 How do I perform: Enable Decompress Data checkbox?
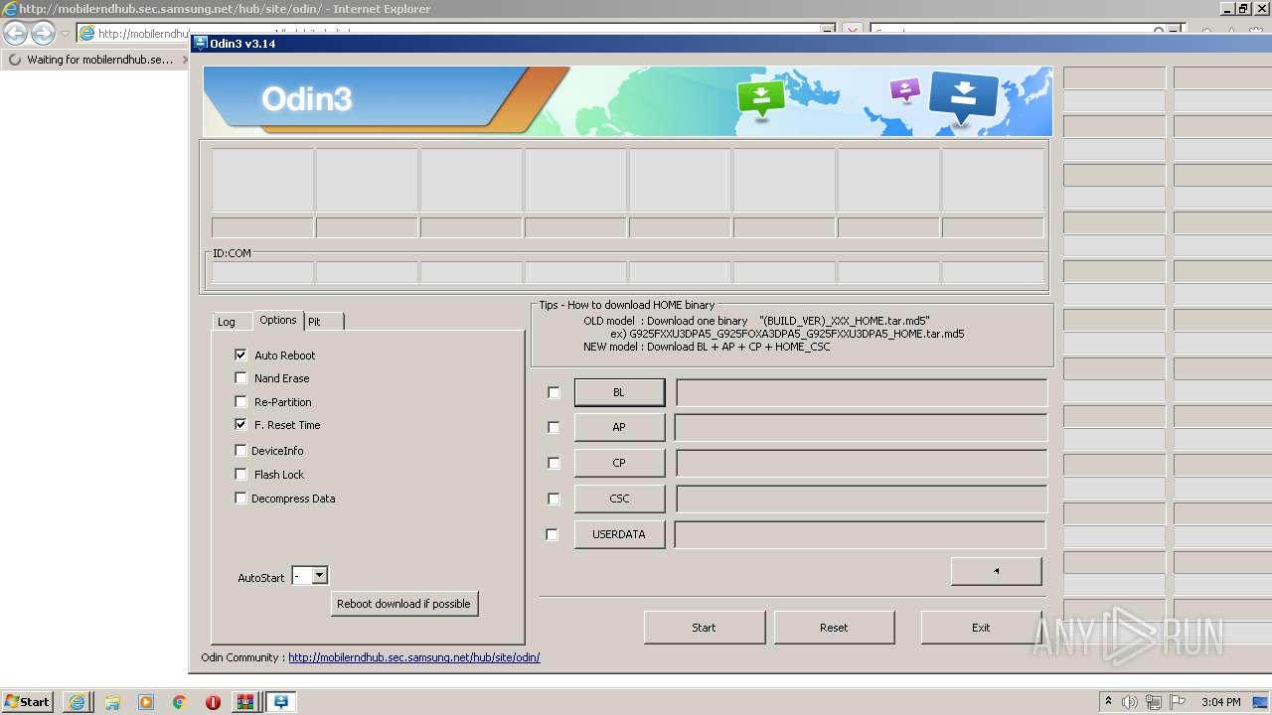(240, 498)
